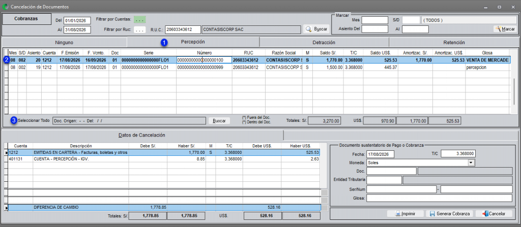Click the Doc. code field
Viewport: 521px width, 227px height.
point(391,171)
